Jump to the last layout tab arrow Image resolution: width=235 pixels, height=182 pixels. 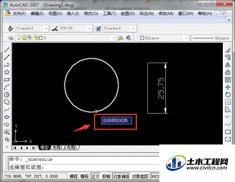coord(34,148)
